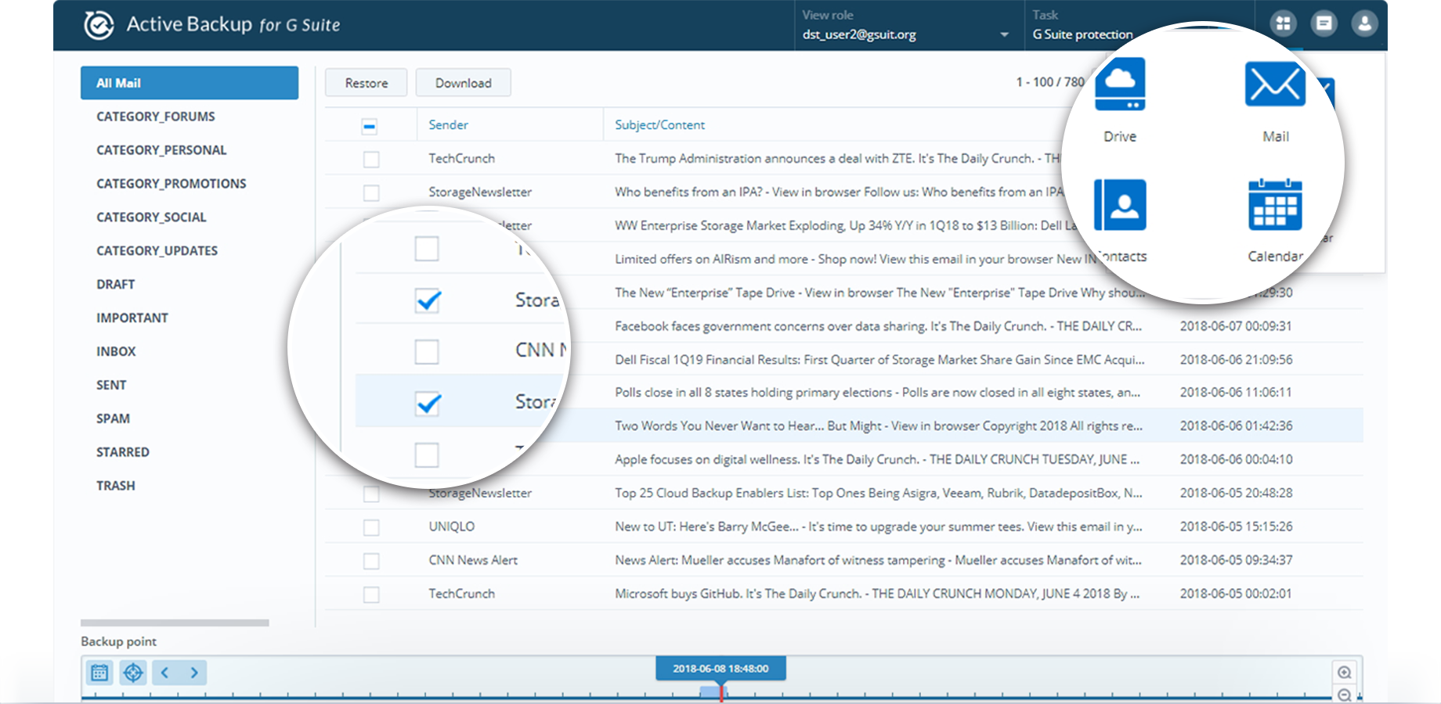
Task: Uncheck the magnified checked Stora row above CNN
Action: 428,300
